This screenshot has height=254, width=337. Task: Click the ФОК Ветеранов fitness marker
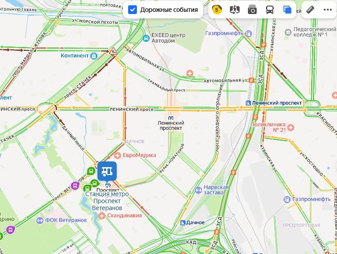point(40,221)
